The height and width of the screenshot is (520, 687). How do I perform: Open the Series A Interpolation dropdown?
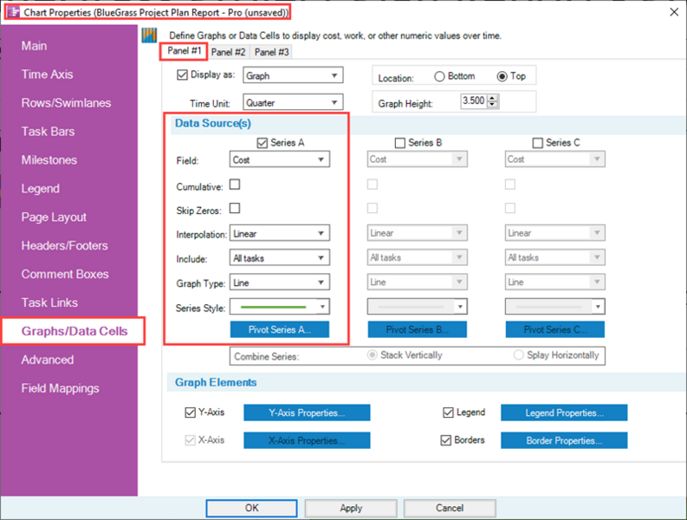(x=280, y=233)
